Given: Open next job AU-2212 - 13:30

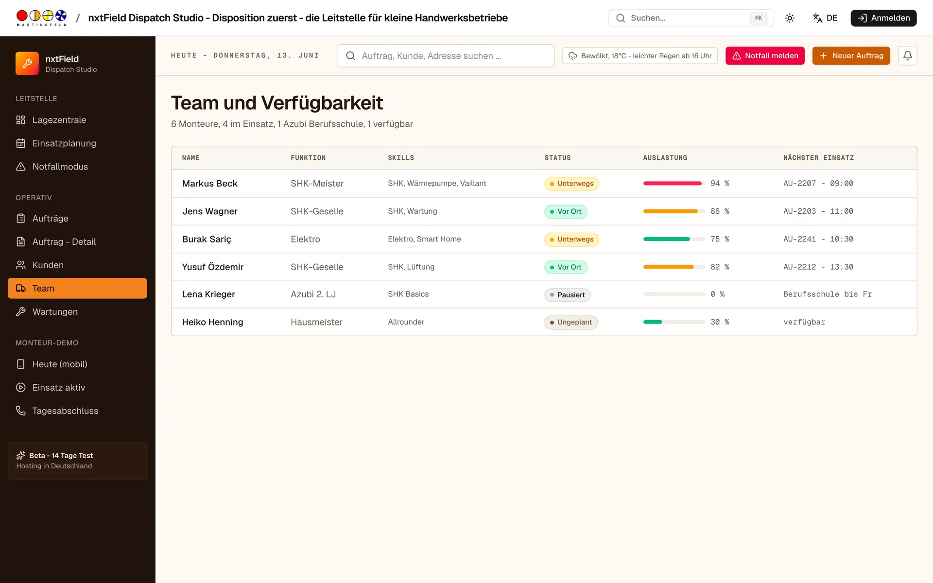Looking at the screenshot, I should click(x=818, y=267).
